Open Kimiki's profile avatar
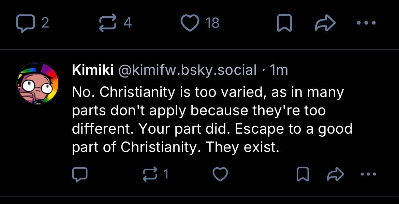Screen dimensions: 399x204 38,83
